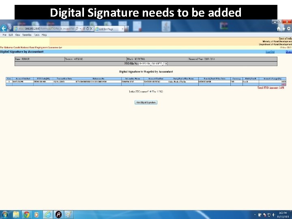
Task: Click the Stop (X) icon in address bar
Action: (x=91, y=29)
